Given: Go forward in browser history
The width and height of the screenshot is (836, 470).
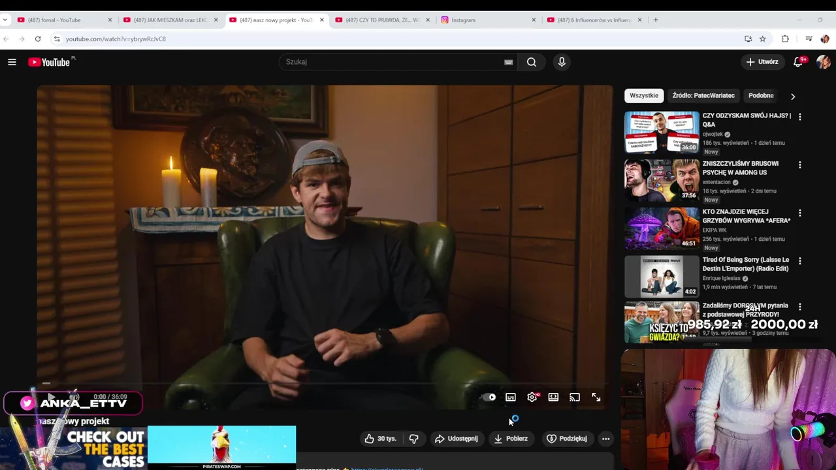Looking at the screenshot, I should [22, 39].
